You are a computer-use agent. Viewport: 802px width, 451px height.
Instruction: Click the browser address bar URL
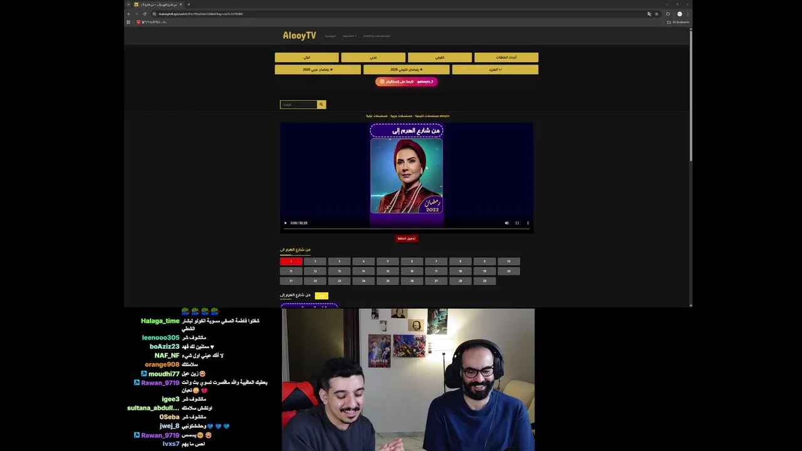click(x=200, y=14)
